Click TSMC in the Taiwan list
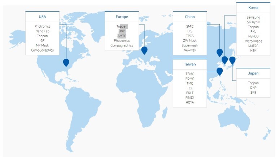Screen dimensions: 279x160 (190, 74)
